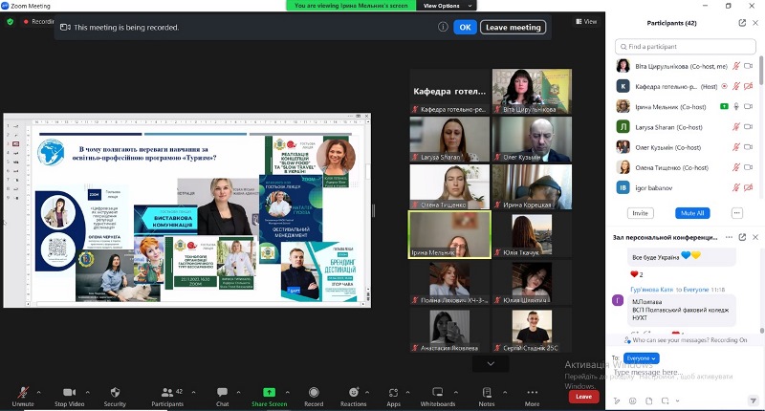Open Whiteboards from the toolbar
The image size is (765, 411).
coord(438,397)
